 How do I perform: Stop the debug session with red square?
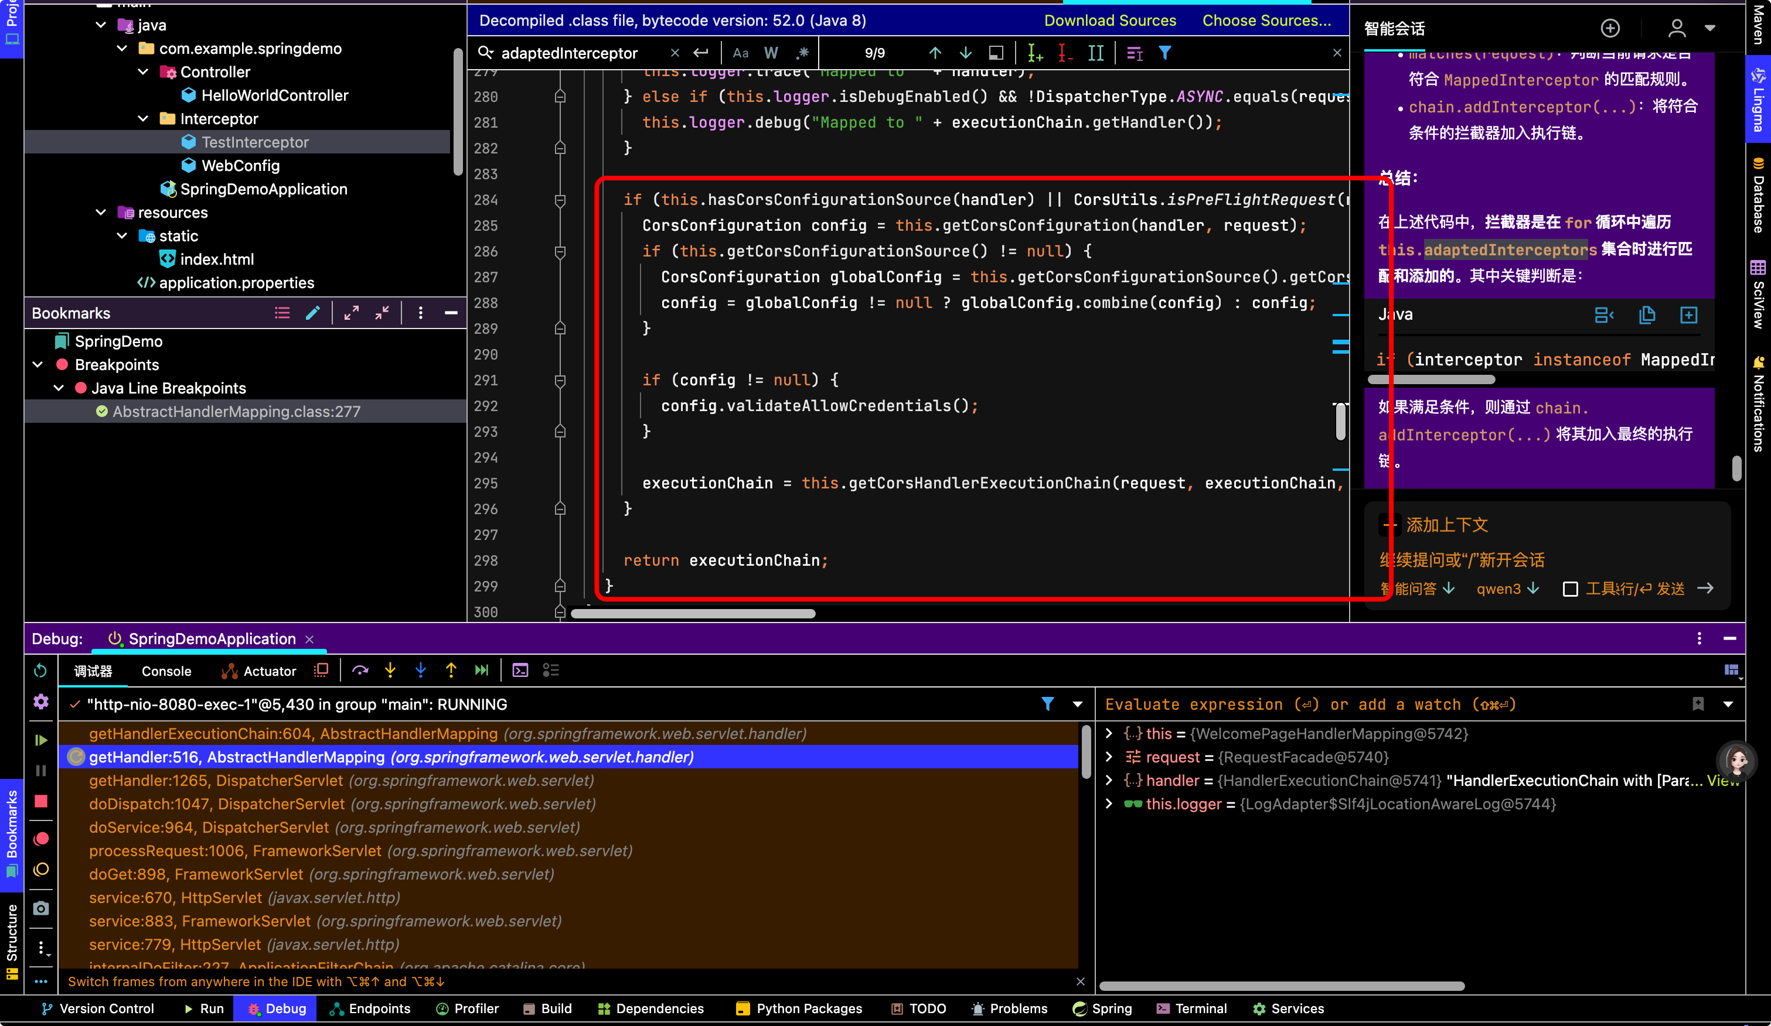(x=41, y=801)
